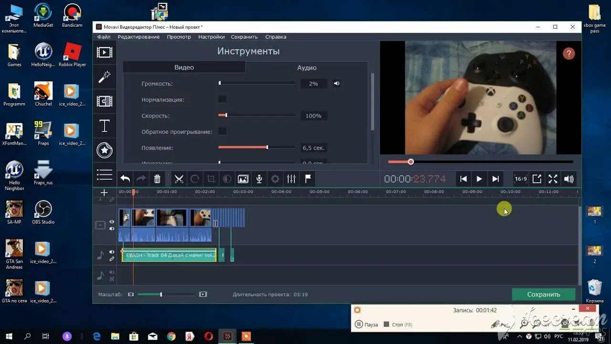
Task: Click the preview volume speaker icon
Action: [x=569, y=179]
